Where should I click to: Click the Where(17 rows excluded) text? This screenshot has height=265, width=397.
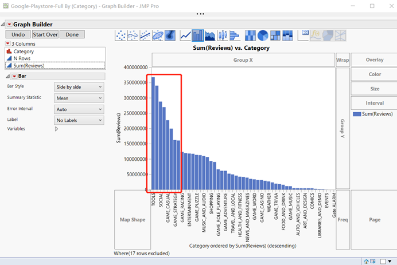tap(142, 254)
